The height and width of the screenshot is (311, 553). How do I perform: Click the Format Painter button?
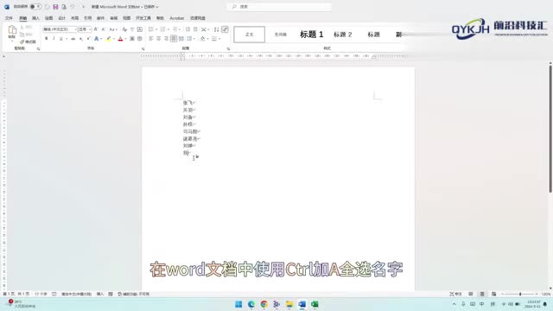pos(28,41)
